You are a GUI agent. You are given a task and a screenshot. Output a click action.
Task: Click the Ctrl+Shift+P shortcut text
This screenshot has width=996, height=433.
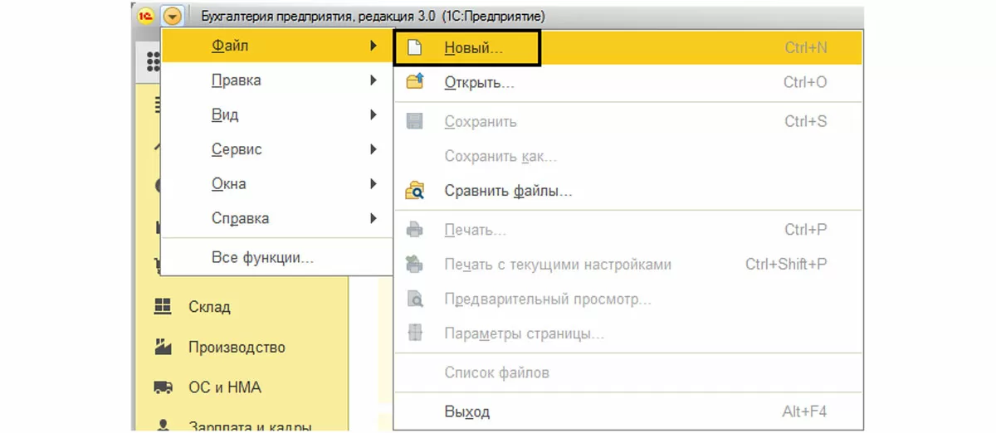786,265
